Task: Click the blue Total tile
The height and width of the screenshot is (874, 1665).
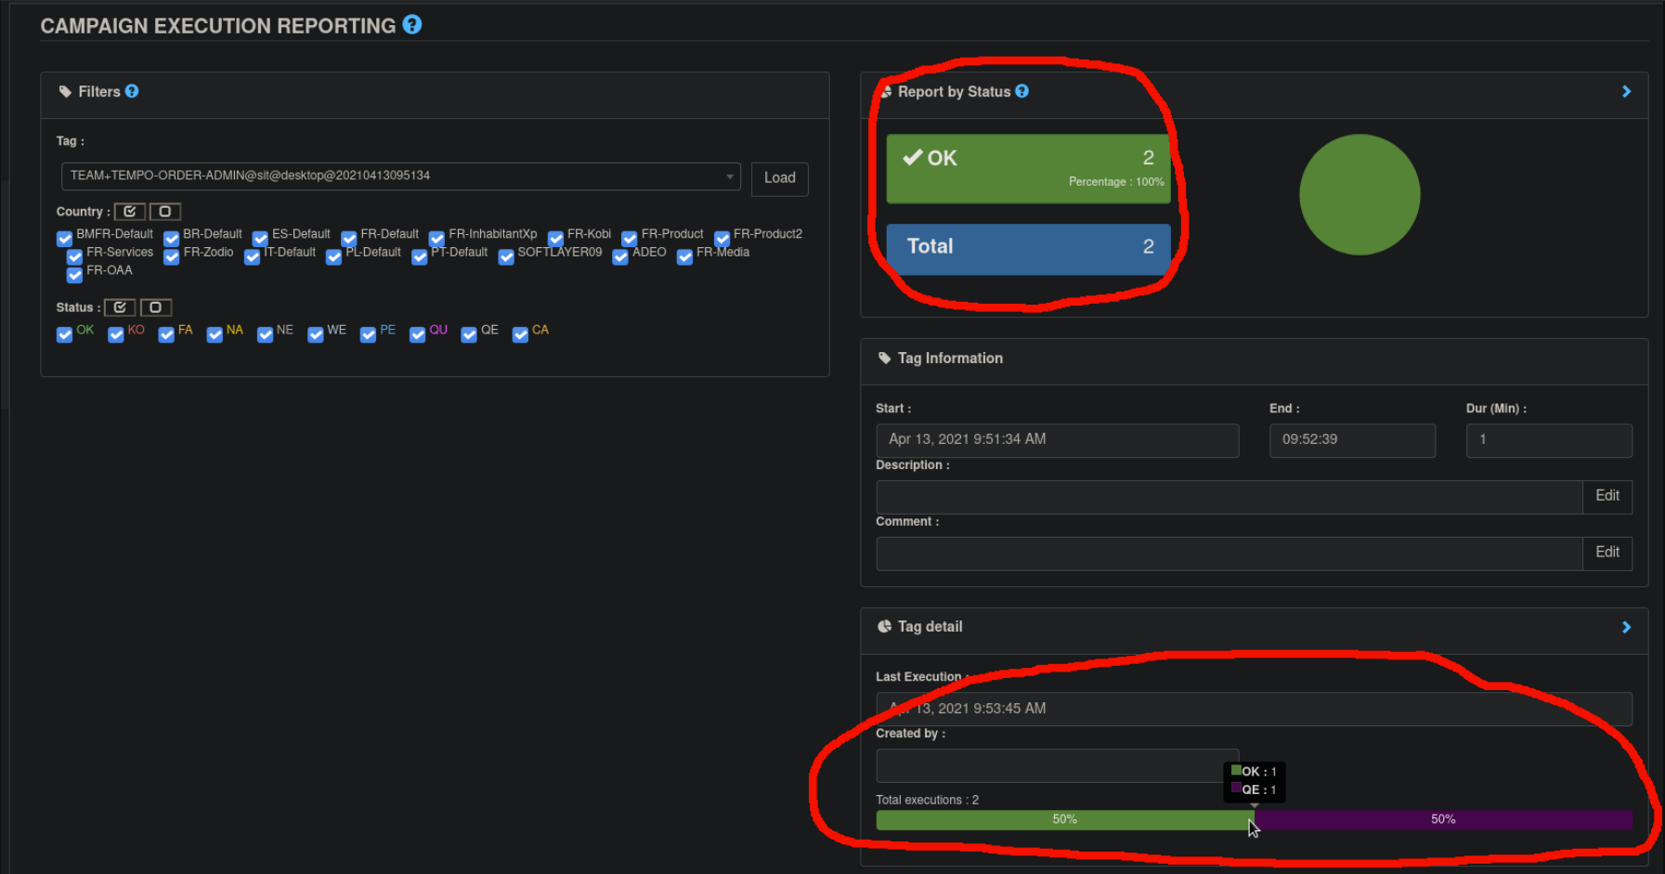Action: pos(1028,248)
